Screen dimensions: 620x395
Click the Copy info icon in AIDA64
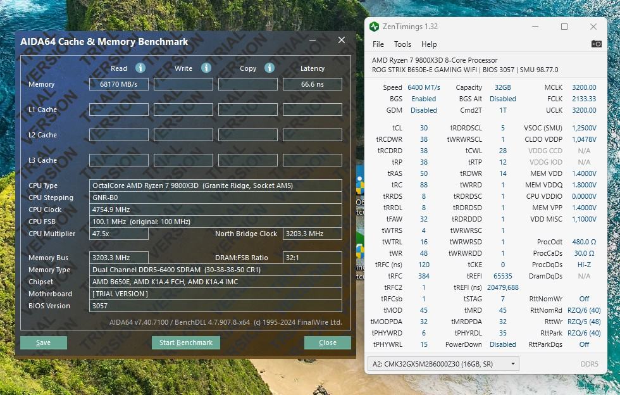270,68
